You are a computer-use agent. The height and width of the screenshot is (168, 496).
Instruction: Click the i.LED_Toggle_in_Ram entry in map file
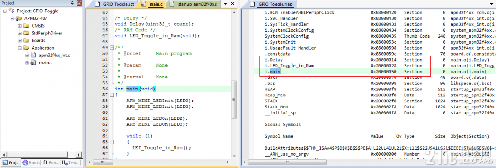(289, 66)
